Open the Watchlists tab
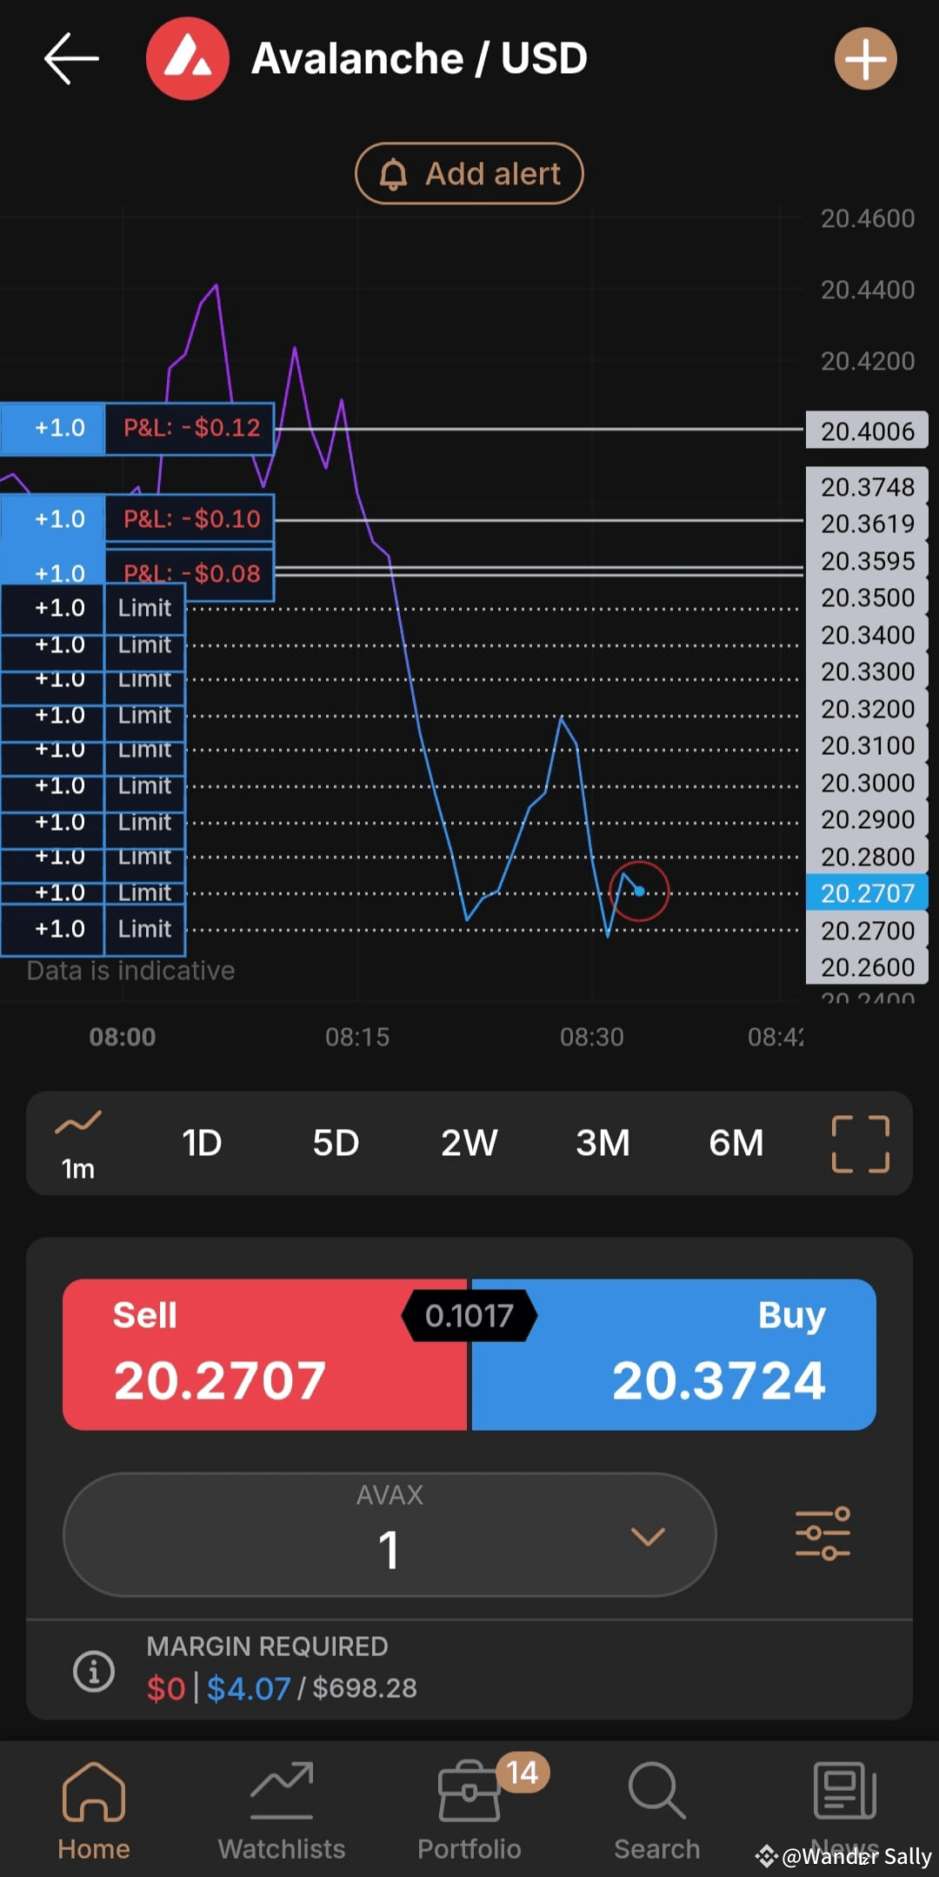The image size is (939, 1877). point(282,1809)
